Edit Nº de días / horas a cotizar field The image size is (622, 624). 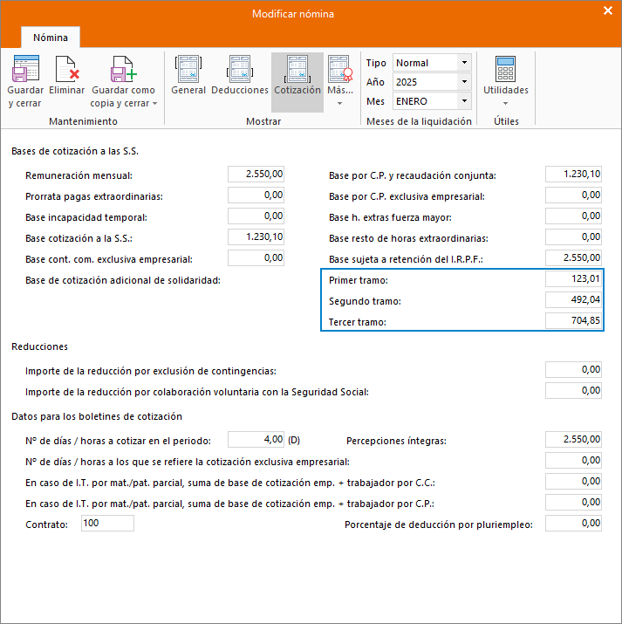[x=256, y=439]
